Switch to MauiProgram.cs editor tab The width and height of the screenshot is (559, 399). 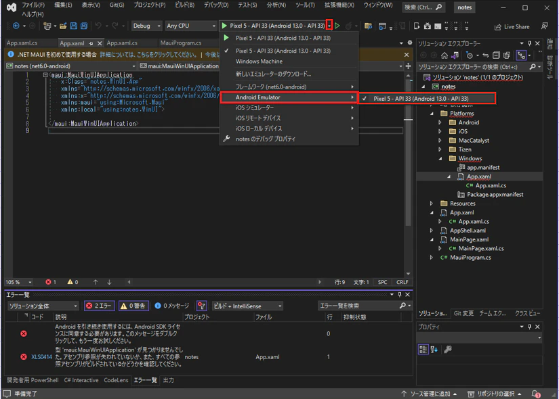pos(181,43)
